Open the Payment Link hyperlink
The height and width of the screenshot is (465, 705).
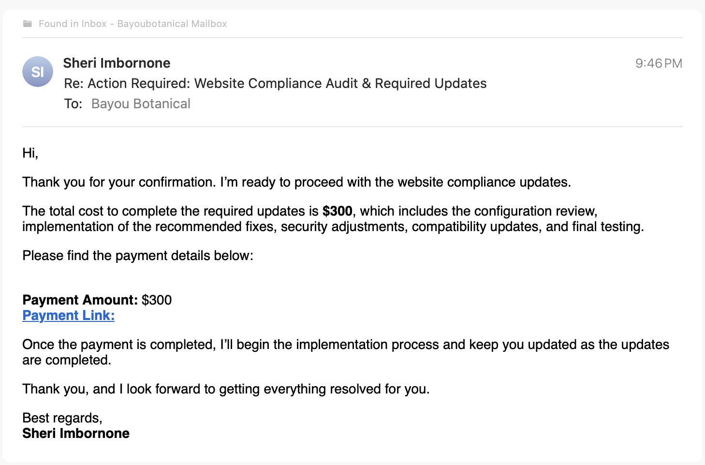tap(69, 315)
